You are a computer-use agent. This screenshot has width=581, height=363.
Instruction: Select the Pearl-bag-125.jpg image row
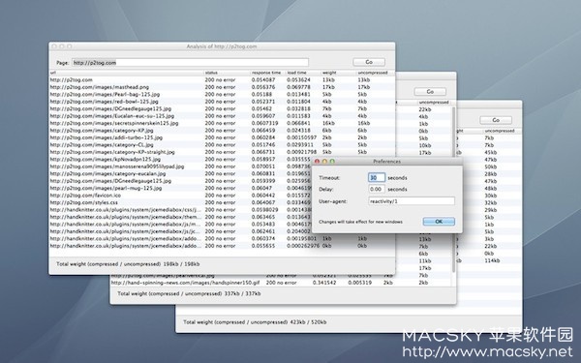click(x=222, y=94)
